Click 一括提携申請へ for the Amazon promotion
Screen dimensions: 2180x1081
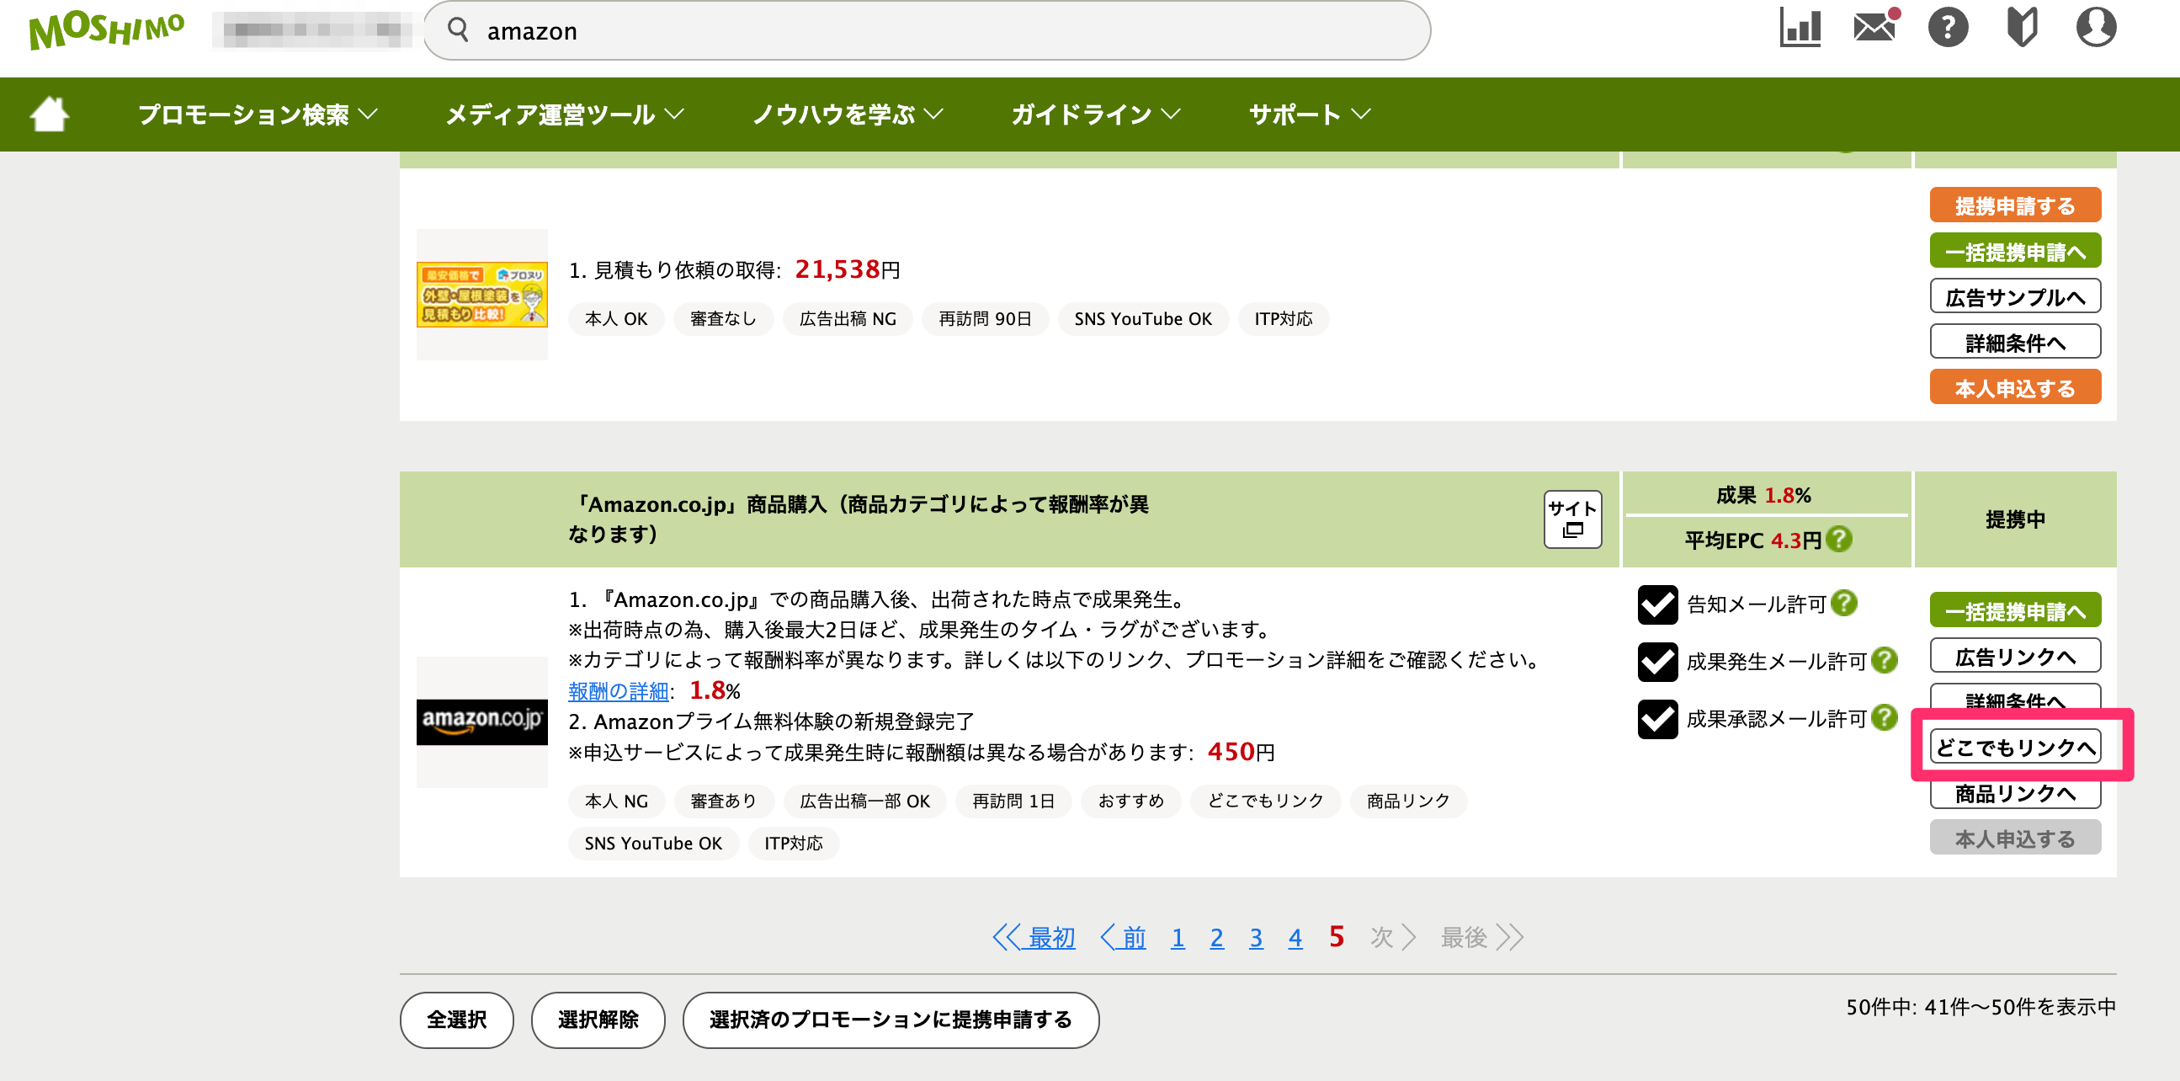(2014, 611)
